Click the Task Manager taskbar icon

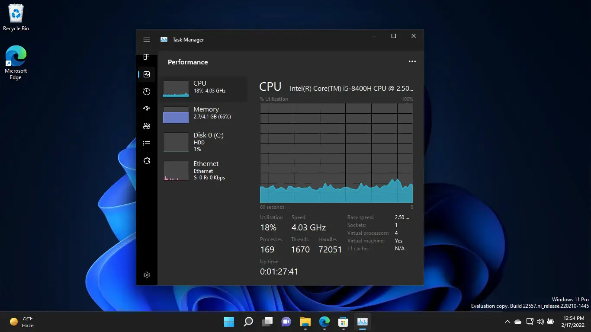[x=363, y=322]
